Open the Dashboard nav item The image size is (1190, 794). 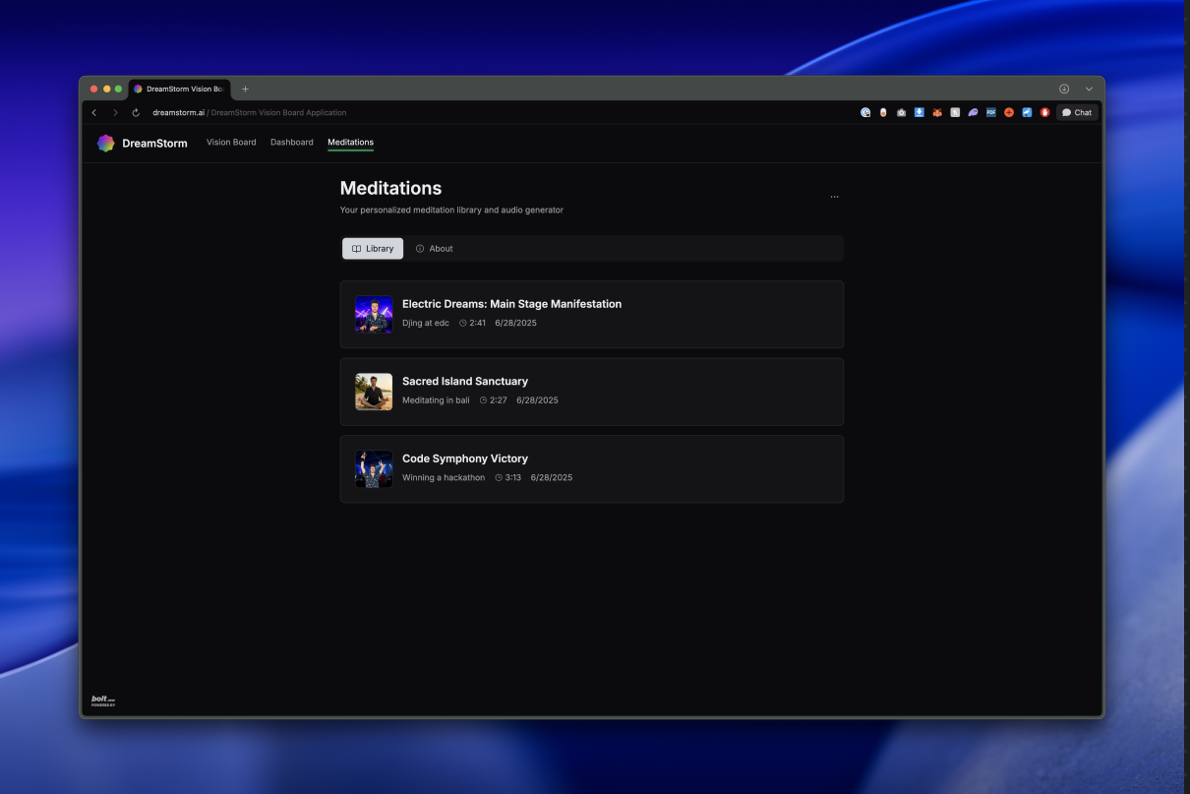pyautogui.click(x=292, y=143)
